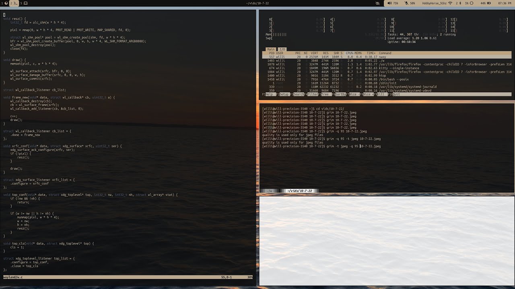Click F8 Nice + in htop footer

click(367, 94)
